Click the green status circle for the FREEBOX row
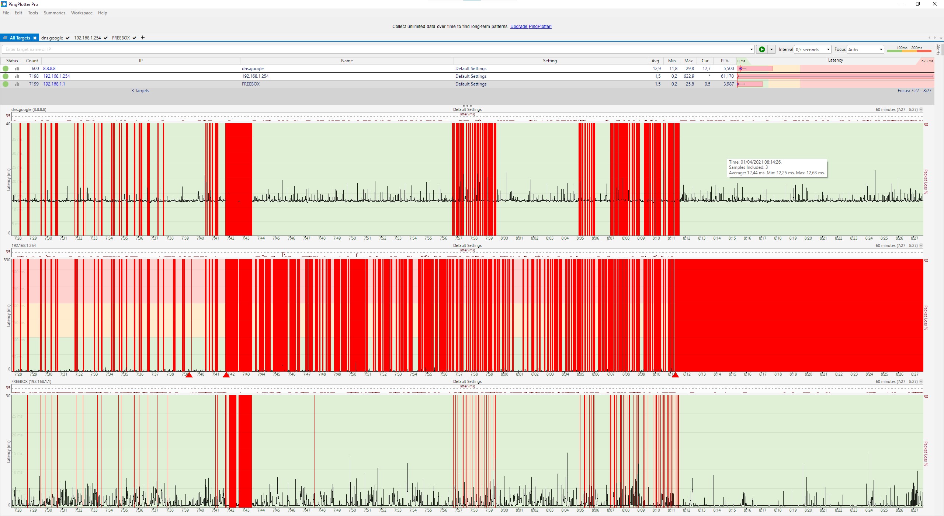Screen dimensions: 944x516 [6, 84]
